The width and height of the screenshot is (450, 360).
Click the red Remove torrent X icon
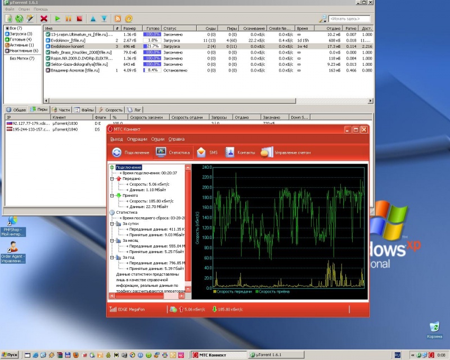point(44,19)
